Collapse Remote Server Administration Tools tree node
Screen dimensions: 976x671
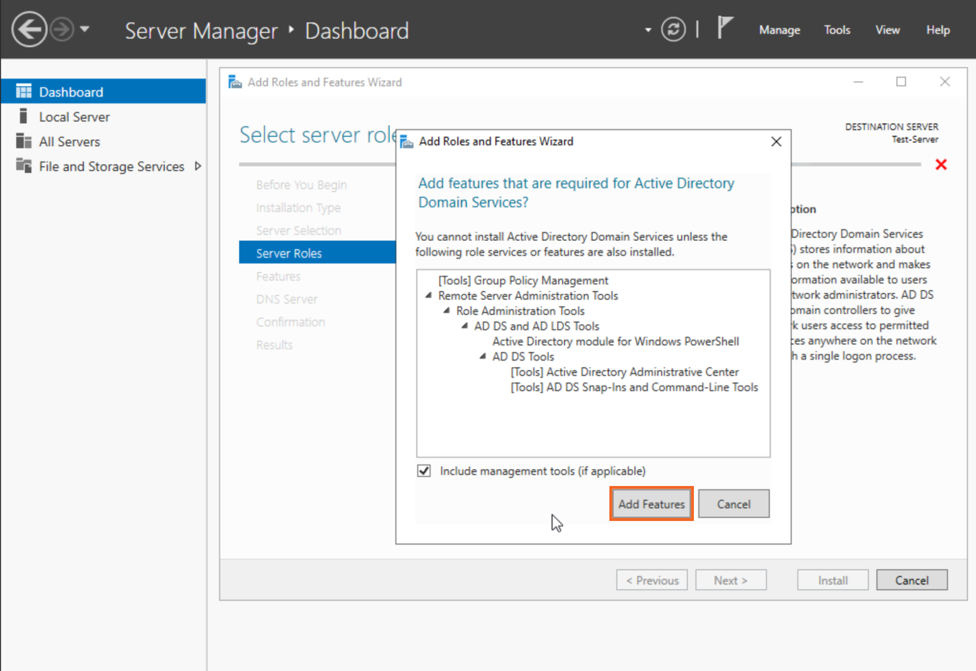tap(428, 295)
